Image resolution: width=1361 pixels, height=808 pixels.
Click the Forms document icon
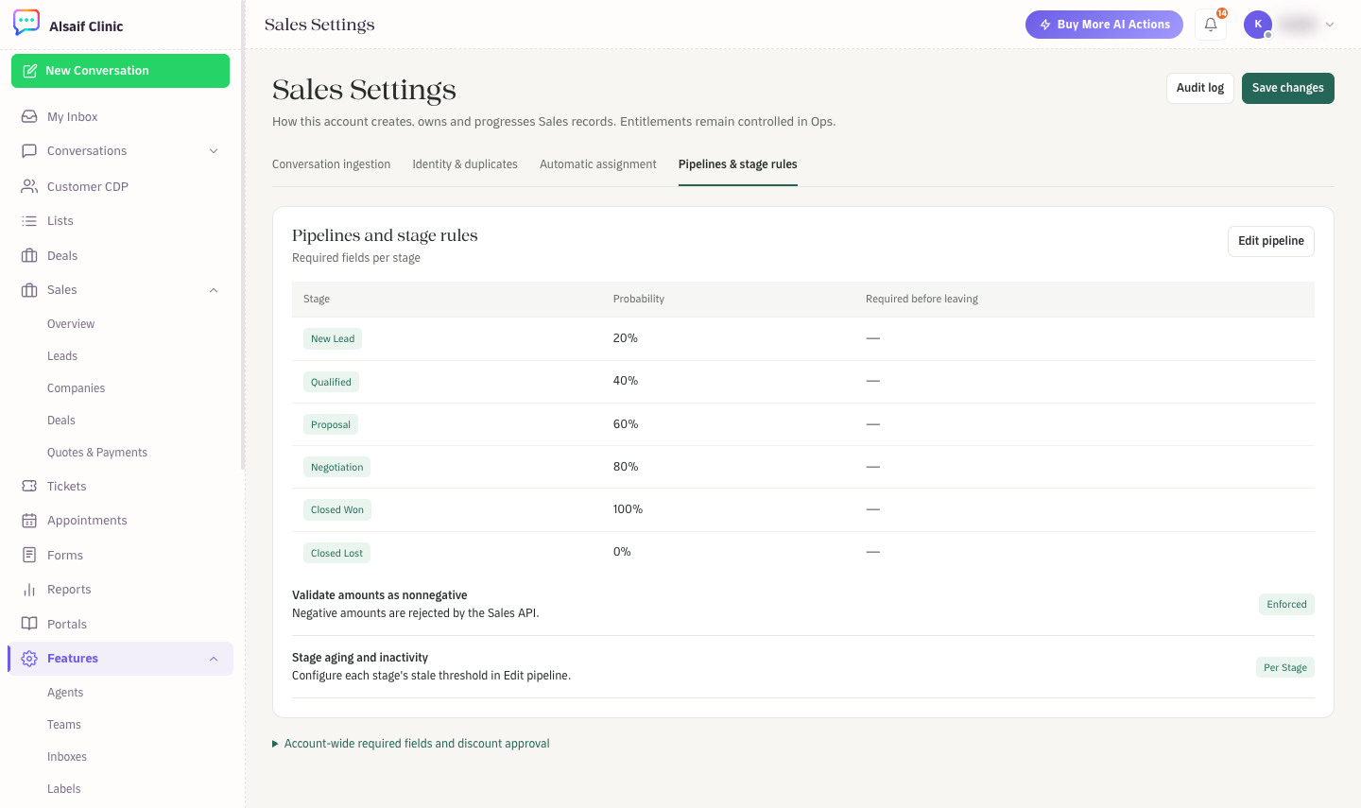point(29,555)
